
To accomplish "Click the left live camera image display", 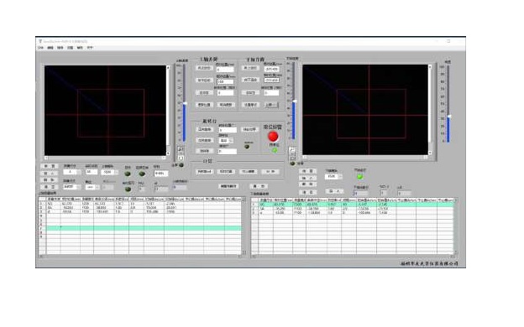I will (105, 111).
